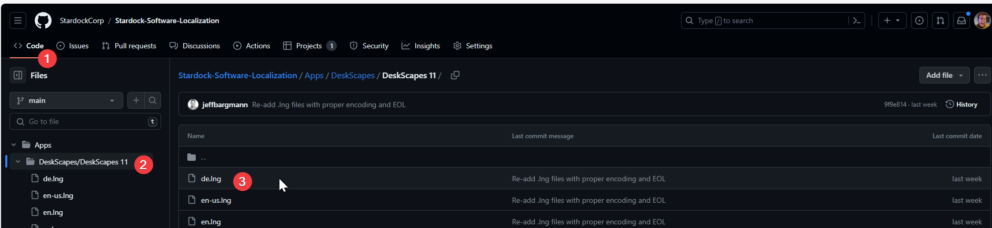Viewport: 992px width, 228px height.
Task: View the History of commits
Action: coord(961,105)
